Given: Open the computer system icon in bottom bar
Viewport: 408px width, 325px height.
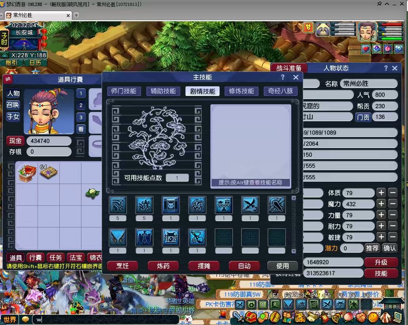Looking at the screenshot, I should tap(398, 317).
